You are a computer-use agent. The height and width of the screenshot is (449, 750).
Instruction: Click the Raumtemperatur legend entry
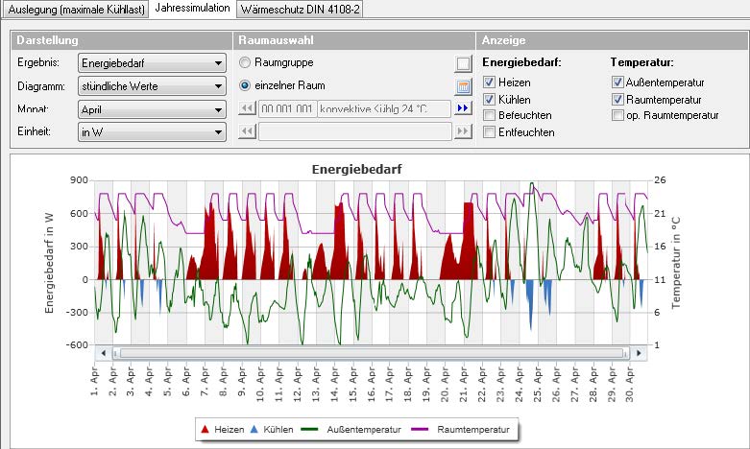(461, 430)
